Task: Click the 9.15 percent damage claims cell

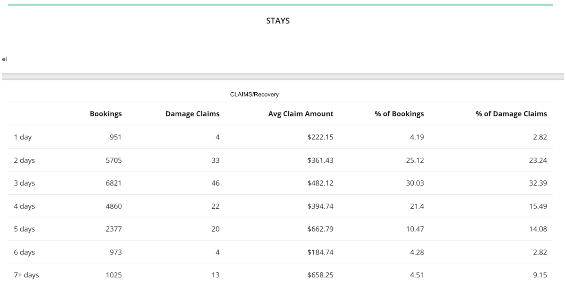Action: (540, 275)
